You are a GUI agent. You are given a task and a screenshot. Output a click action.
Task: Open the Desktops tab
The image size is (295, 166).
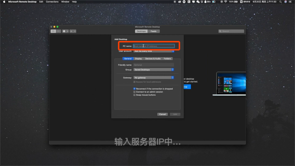(x=141, y=31)
